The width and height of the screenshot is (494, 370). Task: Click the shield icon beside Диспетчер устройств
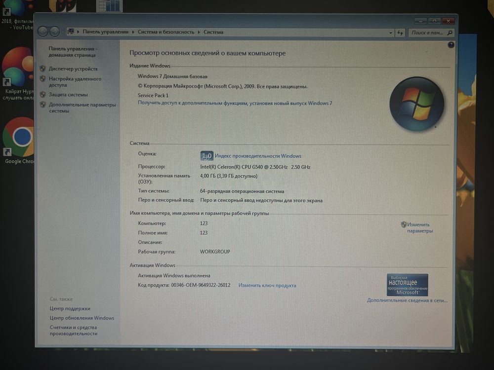[43, 69]
